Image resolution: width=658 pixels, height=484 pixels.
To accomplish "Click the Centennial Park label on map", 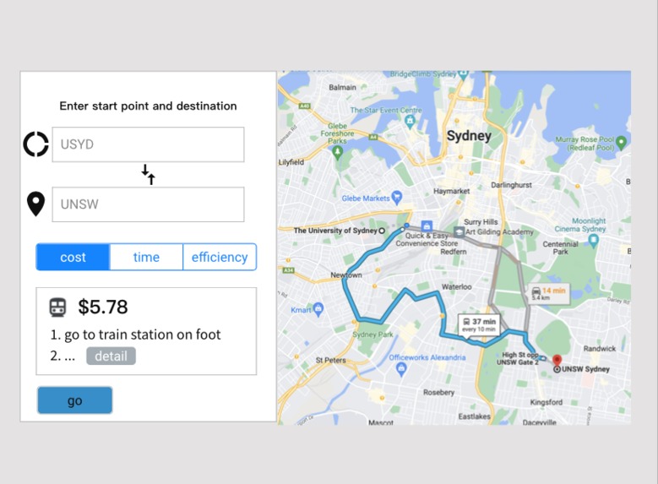I will 560,247.
